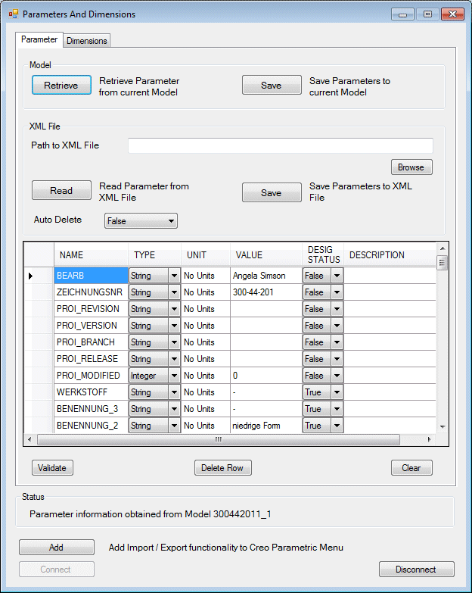This screenshot has width=472, height=593.
Task: Open the Auto Delete dropdown
Action: [x=140, y=221]
